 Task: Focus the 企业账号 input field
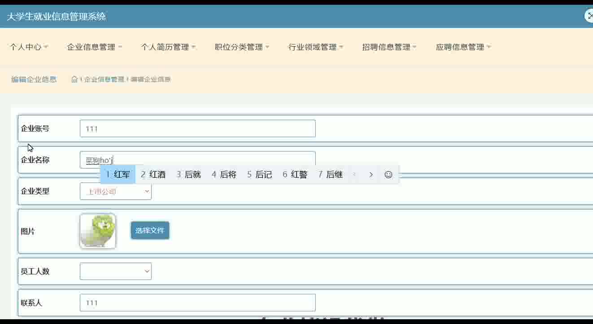click(x=198, y=129)
